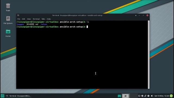Viewport: 174px width, 98px height.
Task: Maximize the terminal window
Action: point(143,15)
